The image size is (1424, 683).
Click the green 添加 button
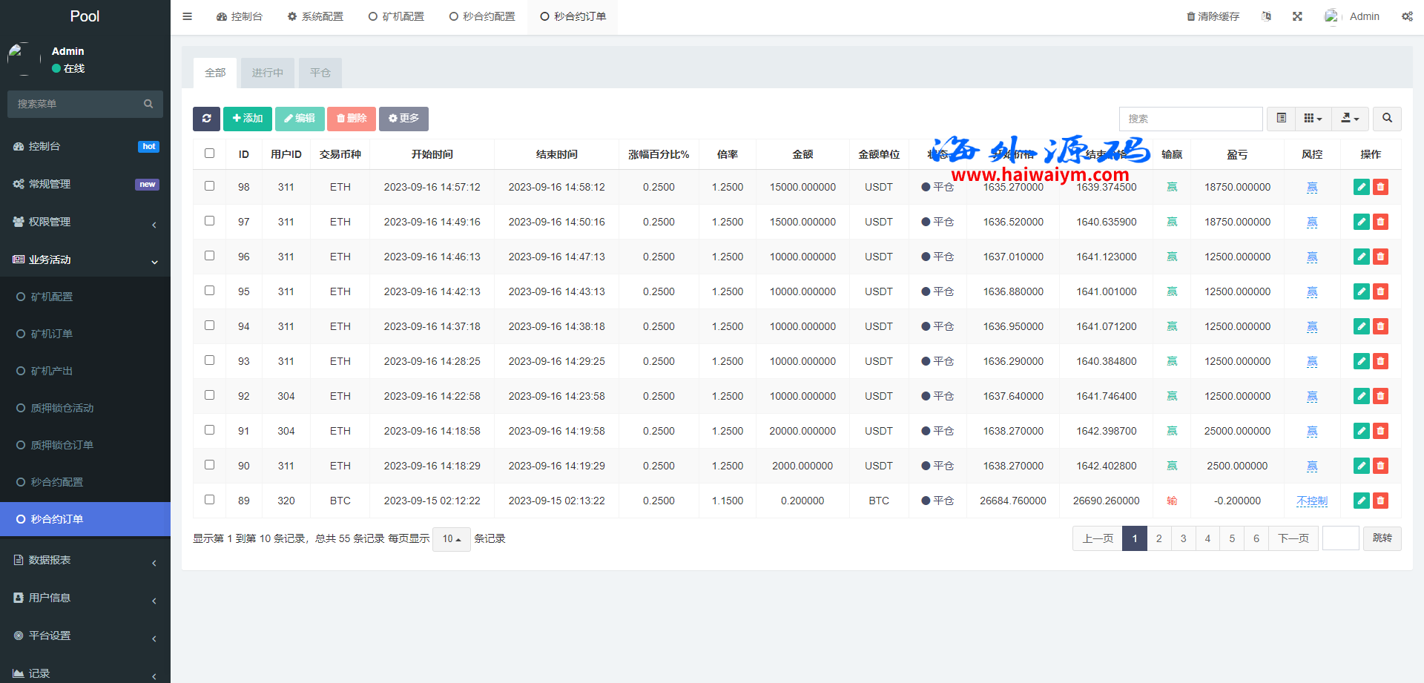247,119
